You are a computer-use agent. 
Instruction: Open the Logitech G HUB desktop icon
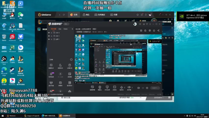pos(4,61)
